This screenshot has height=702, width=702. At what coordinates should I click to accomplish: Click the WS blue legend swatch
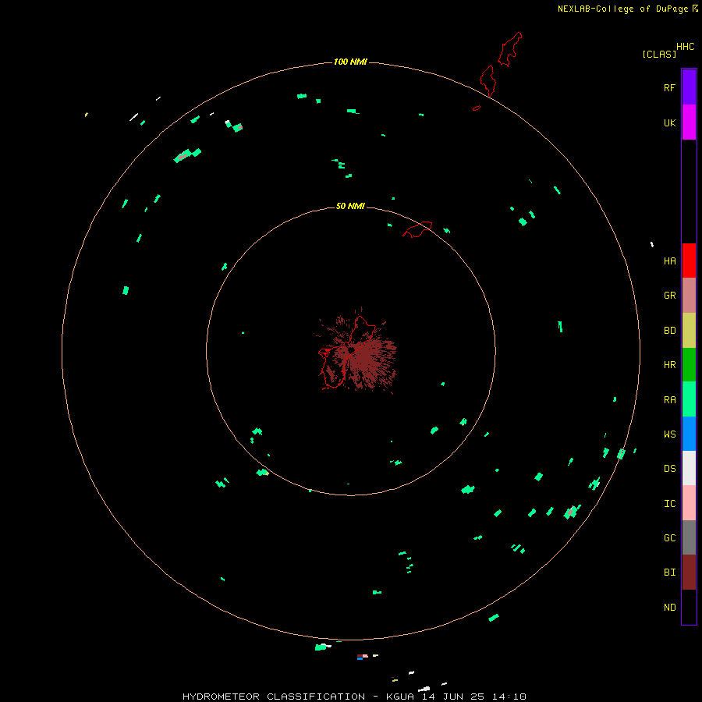(689, 434)
